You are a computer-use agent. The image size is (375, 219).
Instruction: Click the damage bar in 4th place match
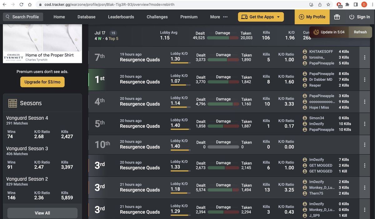click(223, 104)
